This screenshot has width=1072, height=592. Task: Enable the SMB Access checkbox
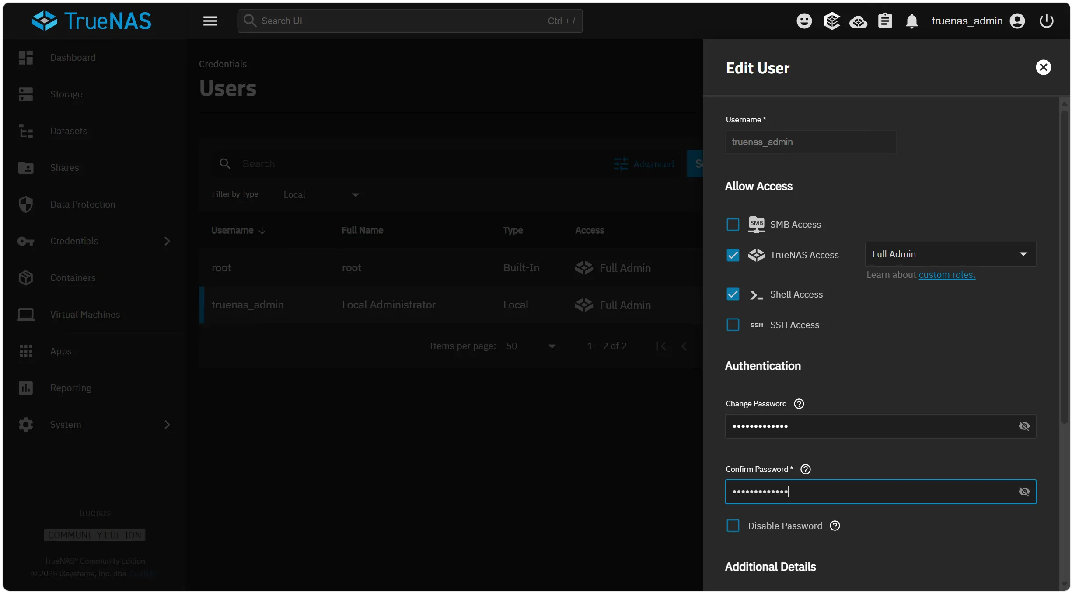pos(733,225)
